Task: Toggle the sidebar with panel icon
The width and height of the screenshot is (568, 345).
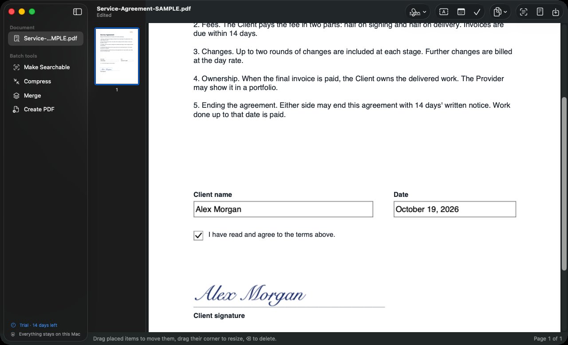Action: click(x=77, y=12)
